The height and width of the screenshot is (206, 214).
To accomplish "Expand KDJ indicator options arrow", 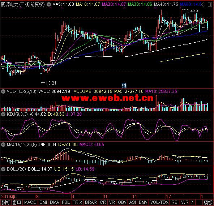I will [3, 114].
